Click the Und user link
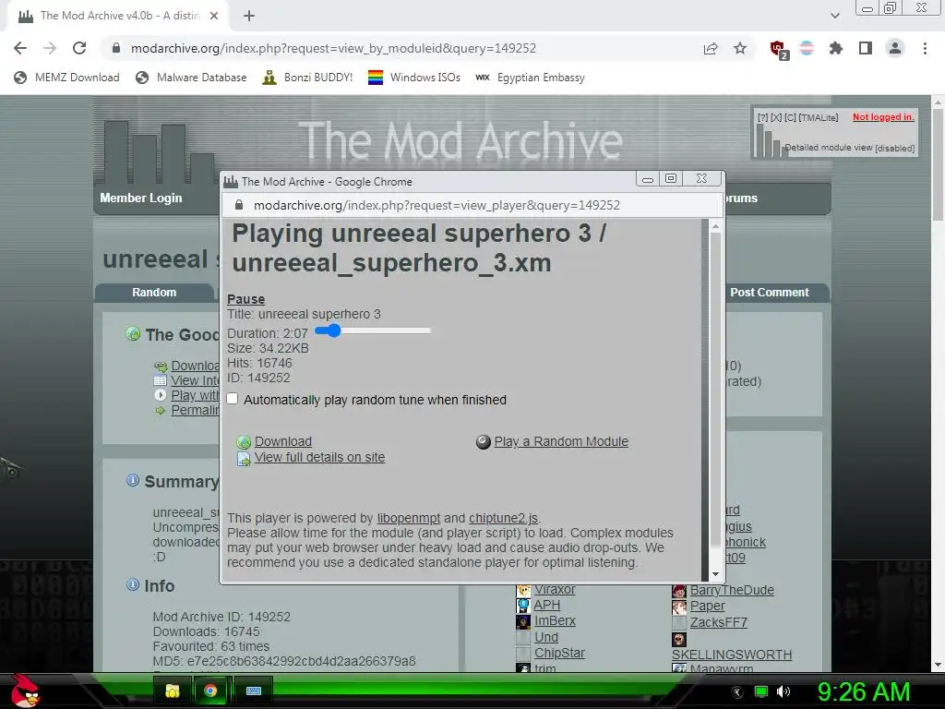945x709 pixels. (546, 637)
